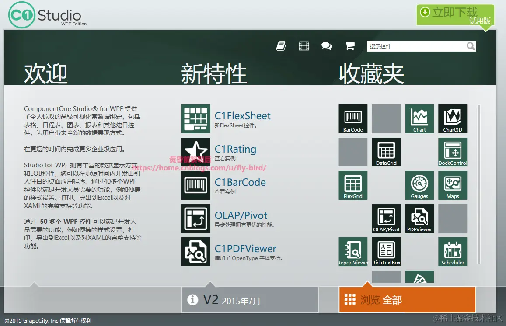
Task: Click the 增加了 OpenType 字体支持 description
Action: click(249, 258)
